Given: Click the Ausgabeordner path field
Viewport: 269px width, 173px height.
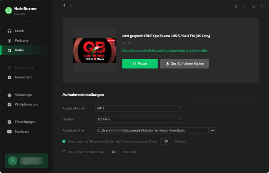Looking at the screenshot, I should pos(152,130).
